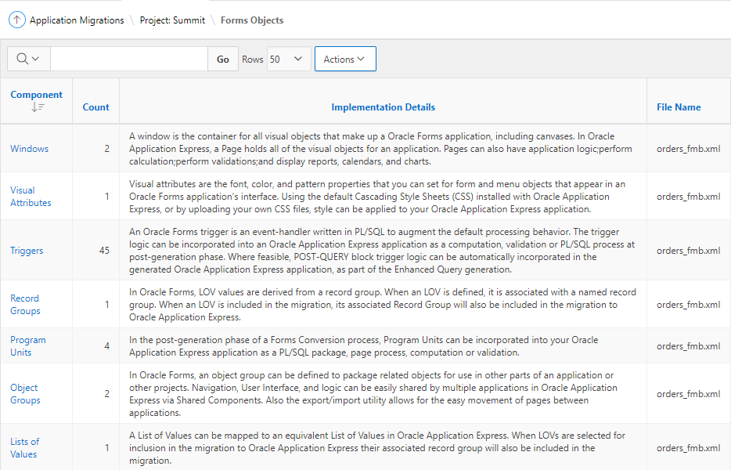The image size is (731, 470).
Task: Click the count 2 in Windows row
Action: [x=106, y=148]
